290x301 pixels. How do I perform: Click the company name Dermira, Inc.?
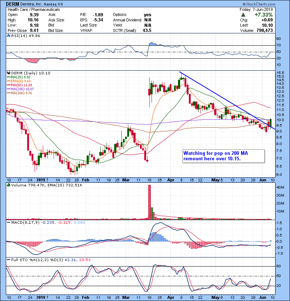[x=31, y=4]
